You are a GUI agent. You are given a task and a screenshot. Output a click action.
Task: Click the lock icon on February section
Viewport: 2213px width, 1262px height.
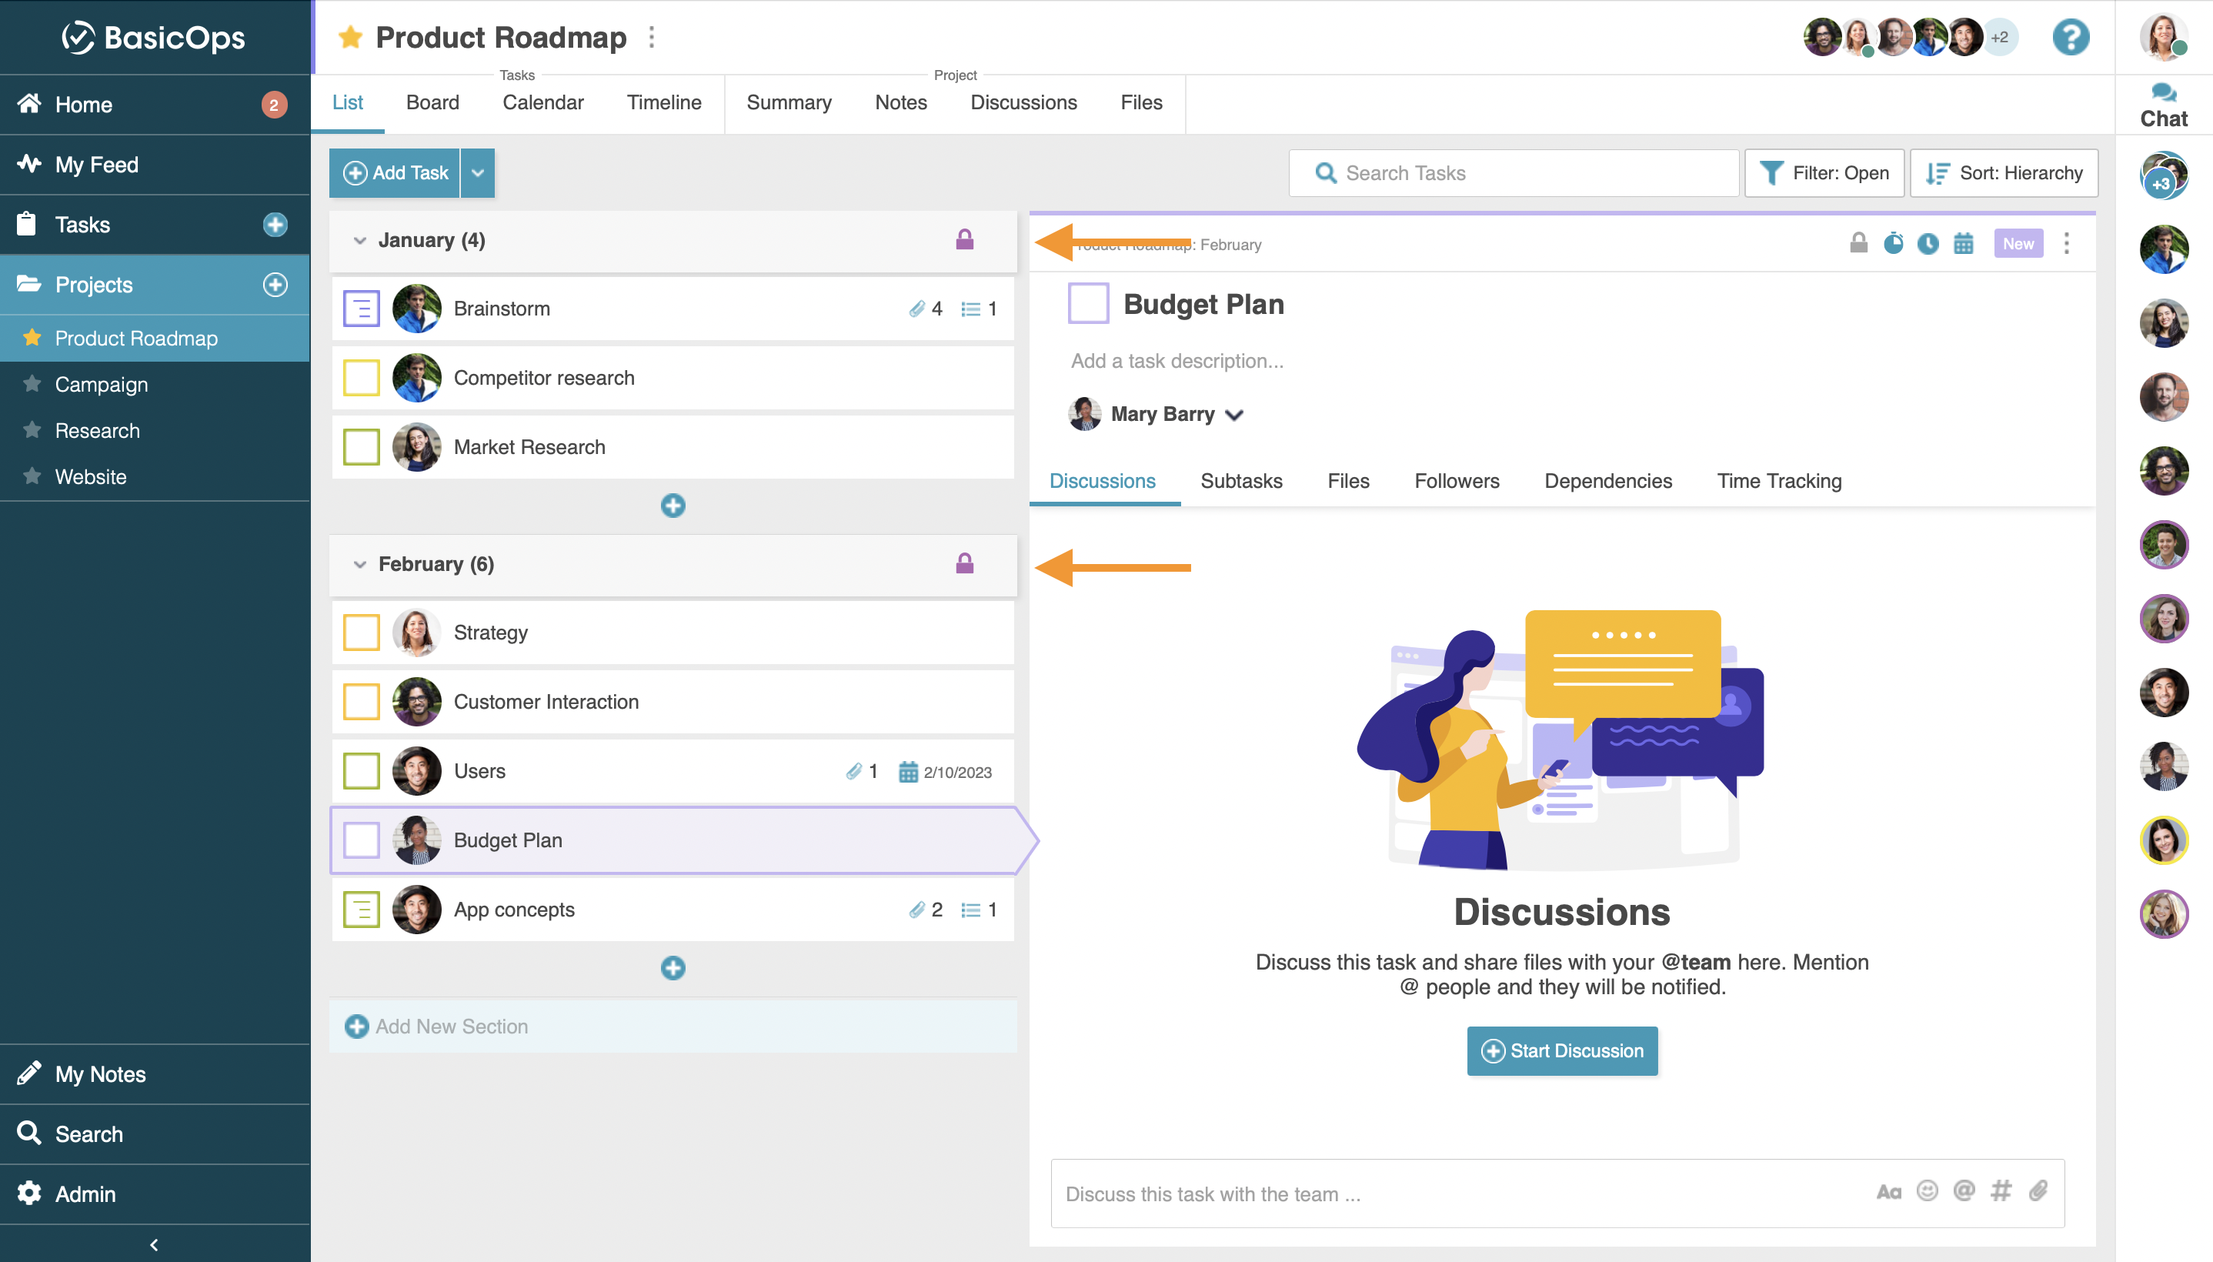click(964, 563)
